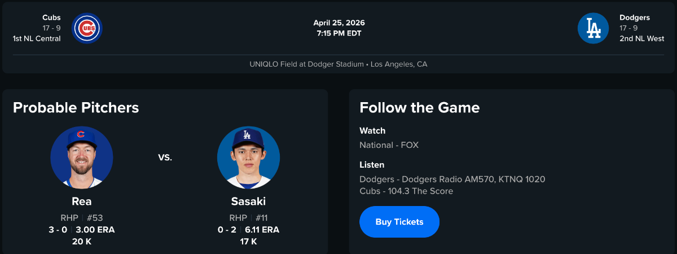677x254 pixels.
Task: Click Dodgers Radio AM570 listen info
Action: point(452,179)
